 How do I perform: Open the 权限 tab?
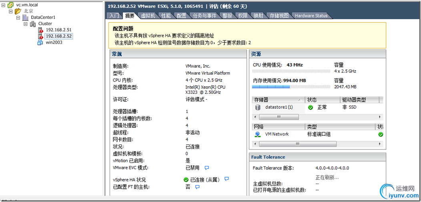point(243,16)
